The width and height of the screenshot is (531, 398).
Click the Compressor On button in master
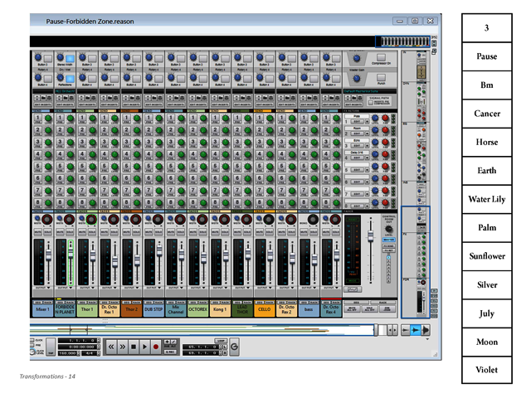pos(382,57)
